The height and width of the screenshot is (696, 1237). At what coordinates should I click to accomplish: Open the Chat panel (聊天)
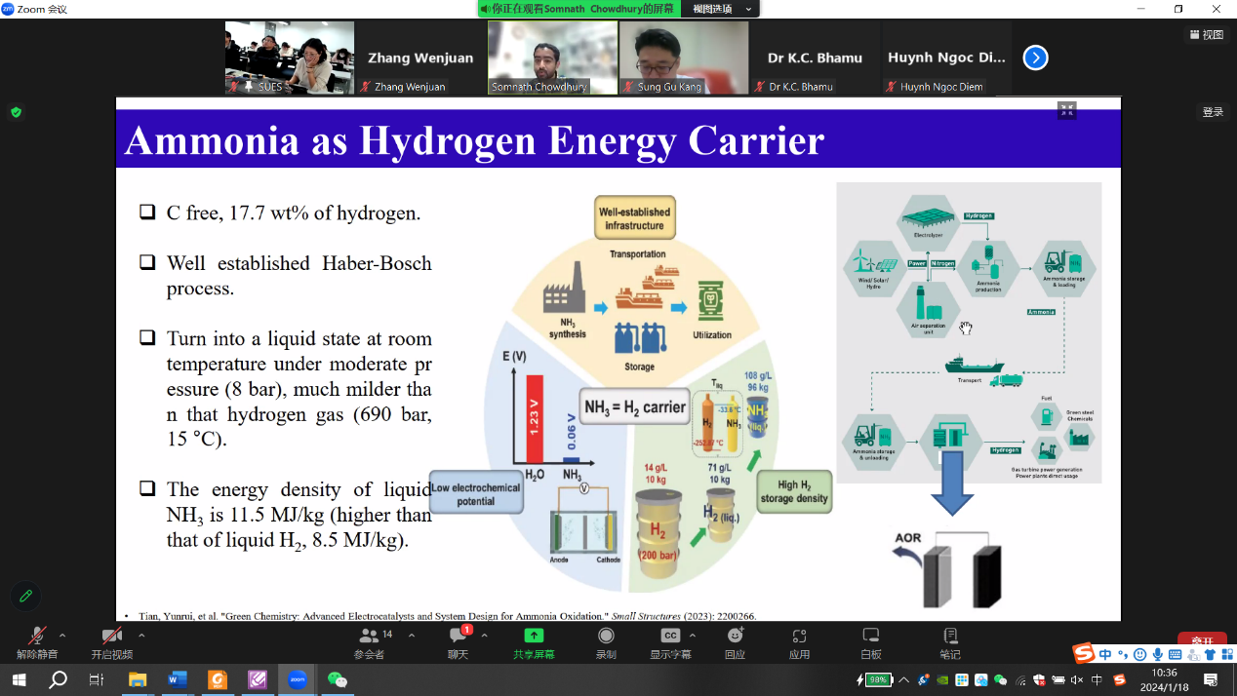tap(458, 640)
